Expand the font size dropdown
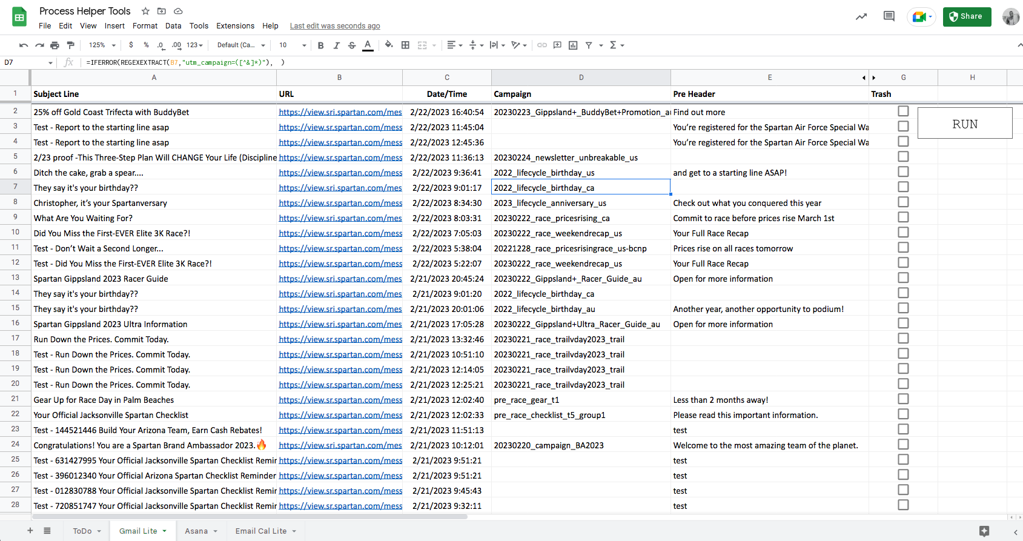This screenshot has height=541, width=1023. pos(304,45)
